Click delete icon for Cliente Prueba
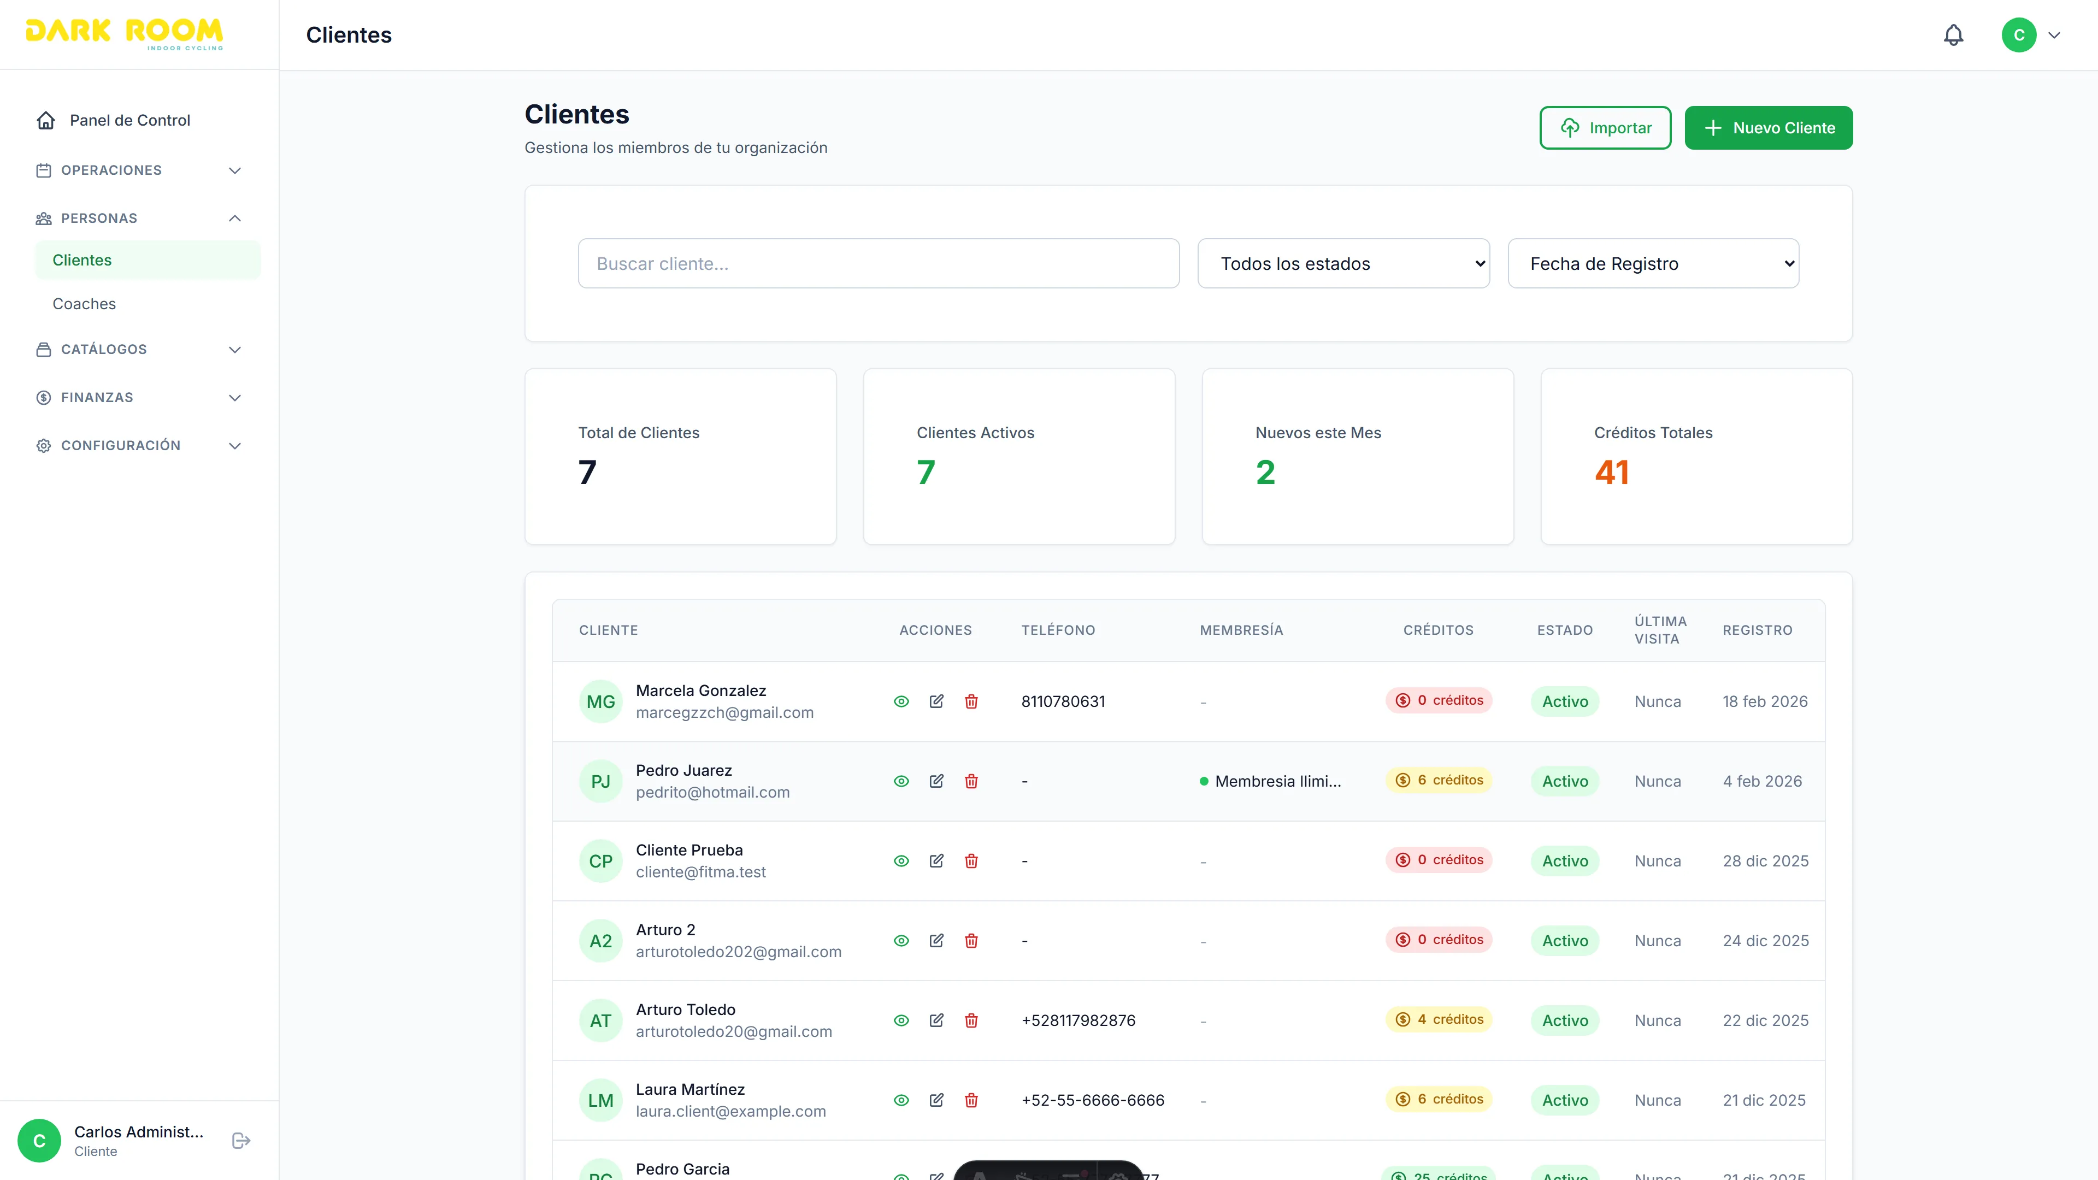The image size is (2098, 1180). coord(971,861)
